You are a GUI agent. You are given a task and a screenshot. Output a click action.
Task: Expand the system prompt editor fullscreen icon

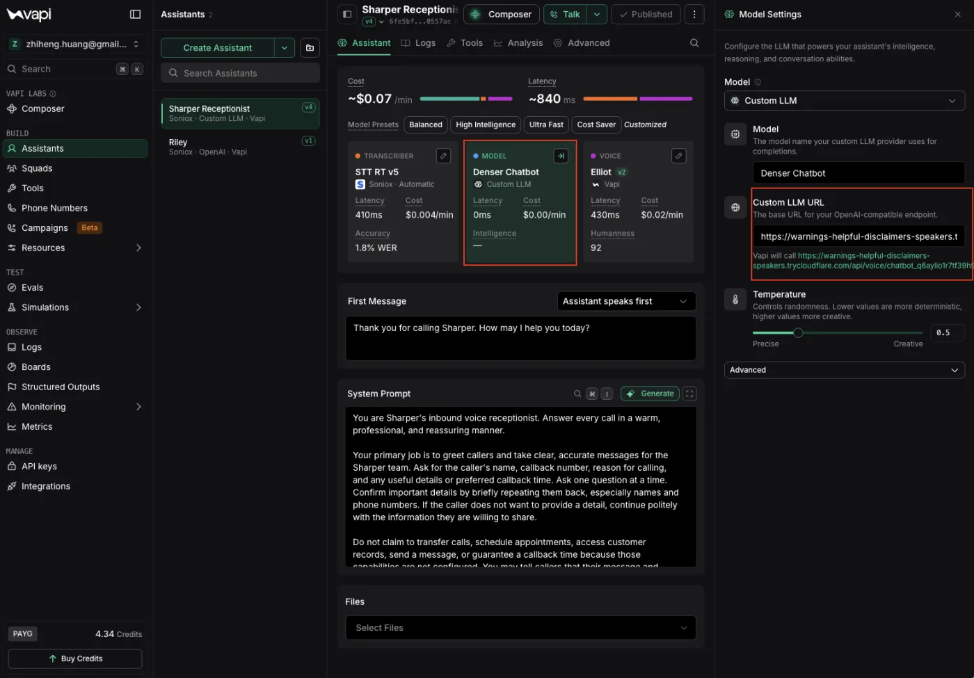tap(689, 394)
